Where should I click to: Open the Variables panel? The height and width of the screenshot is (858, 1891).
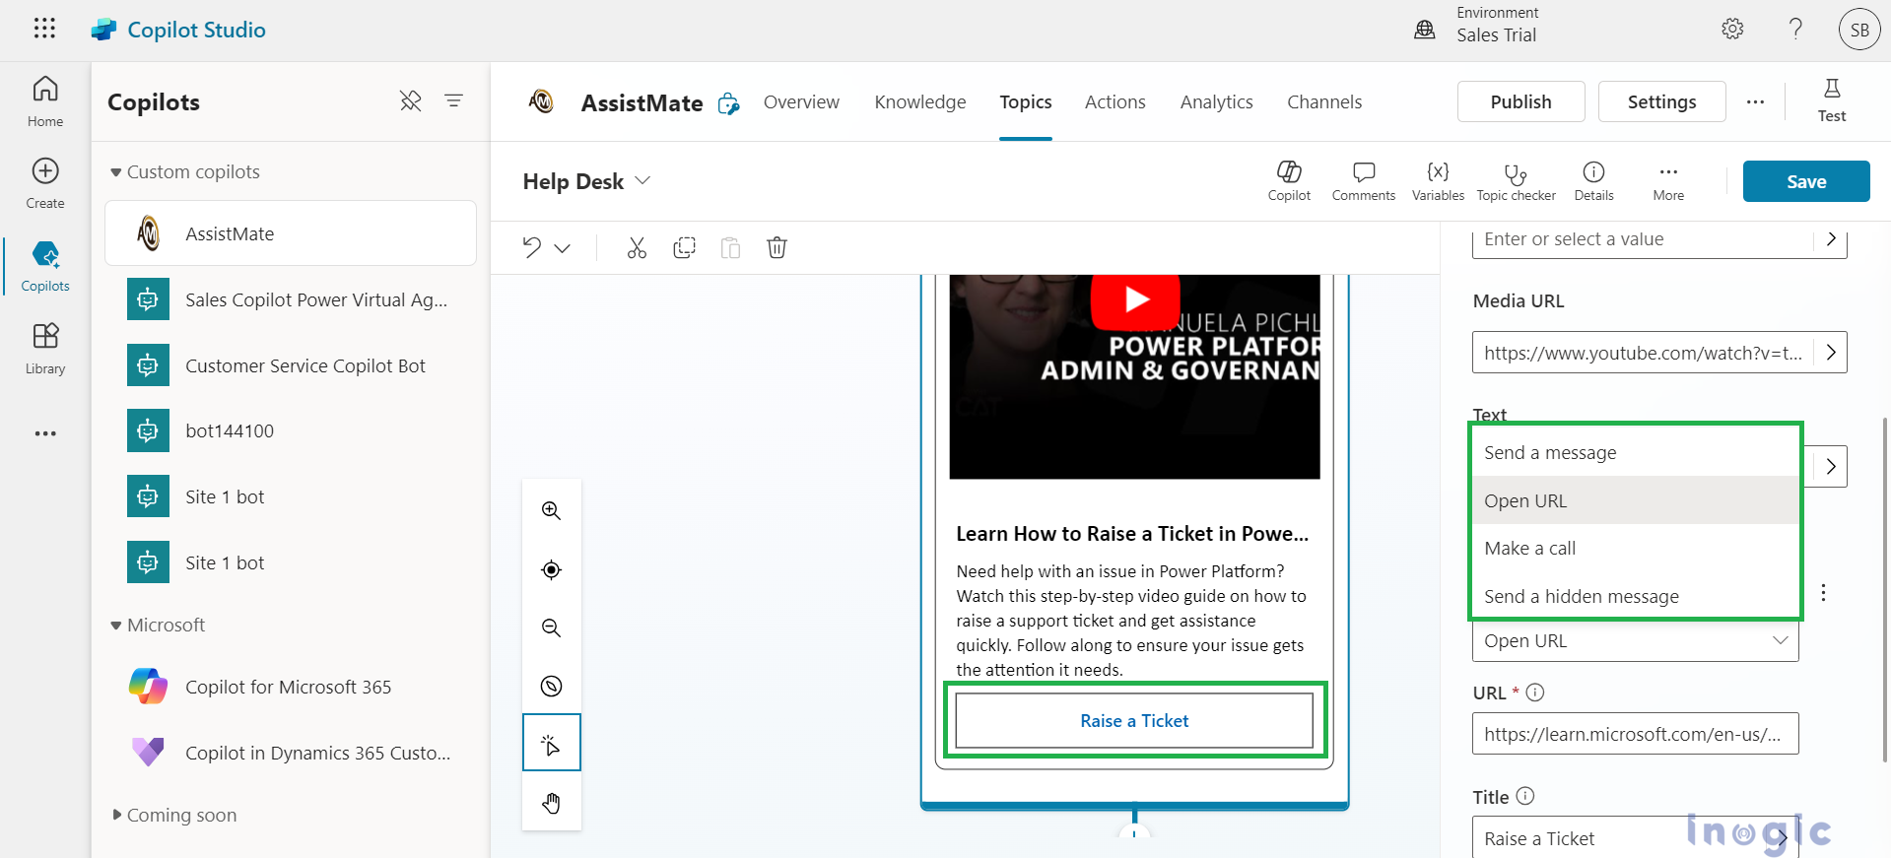pos(1438,181)
